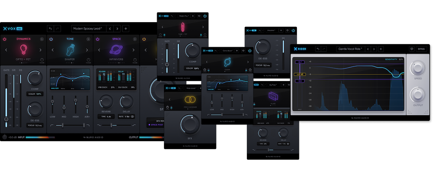Click the Shaper tone module icon

[70, 50]
